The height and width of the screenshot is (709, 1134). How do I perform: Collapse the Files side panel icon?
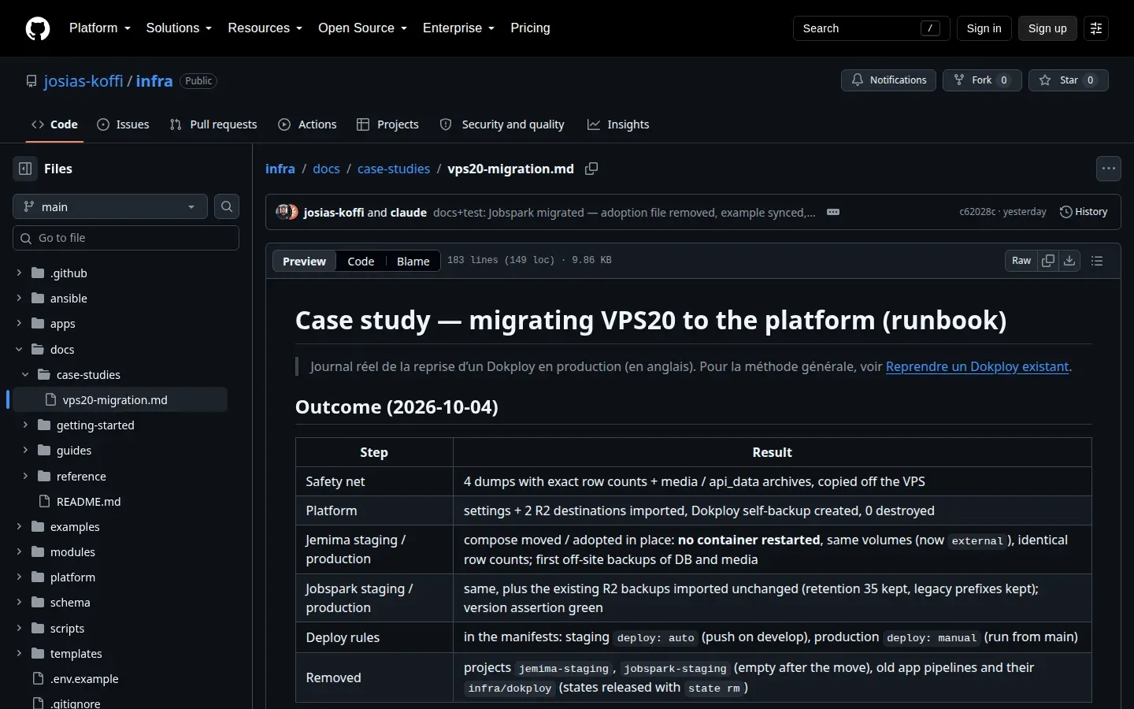coord(25,169)
